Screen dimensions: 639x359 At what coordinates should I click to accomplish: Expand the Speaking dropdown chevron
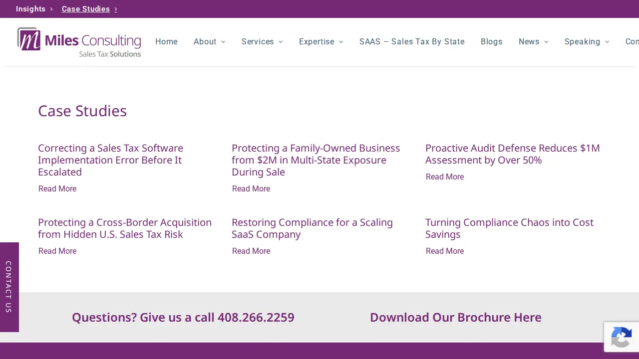point(607,42)
